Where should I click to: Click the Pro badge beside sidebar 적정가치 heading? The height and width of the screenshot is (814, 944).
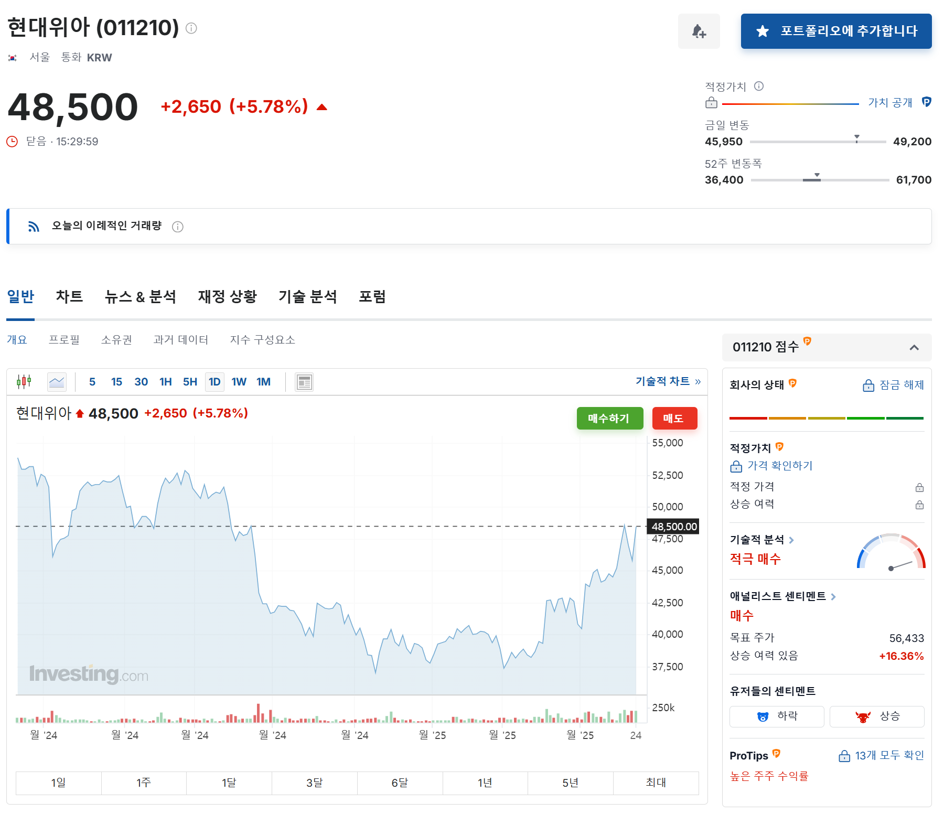click(x=779, y=447)
